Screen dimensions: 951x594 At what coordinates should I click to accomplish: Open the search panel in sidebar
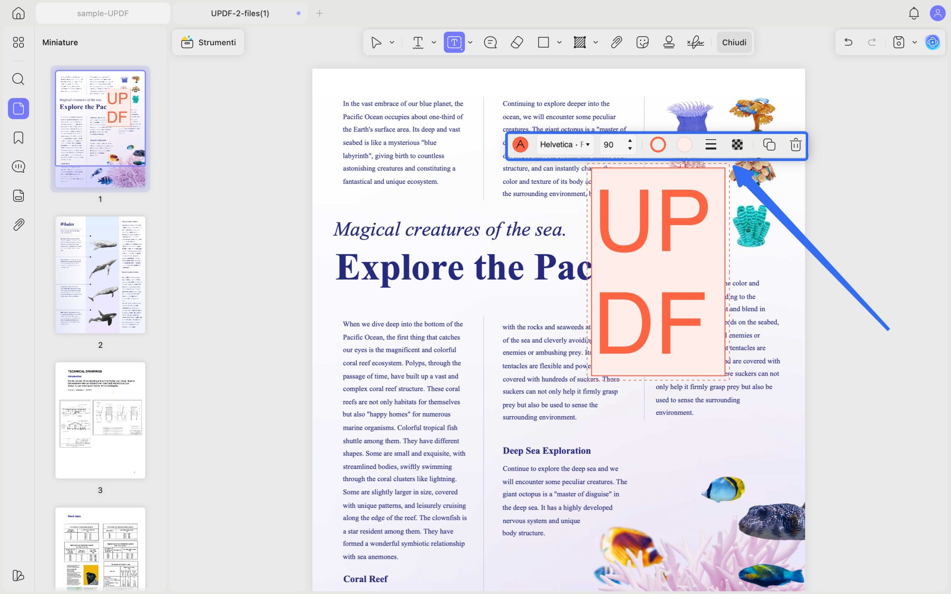[19, 79]
